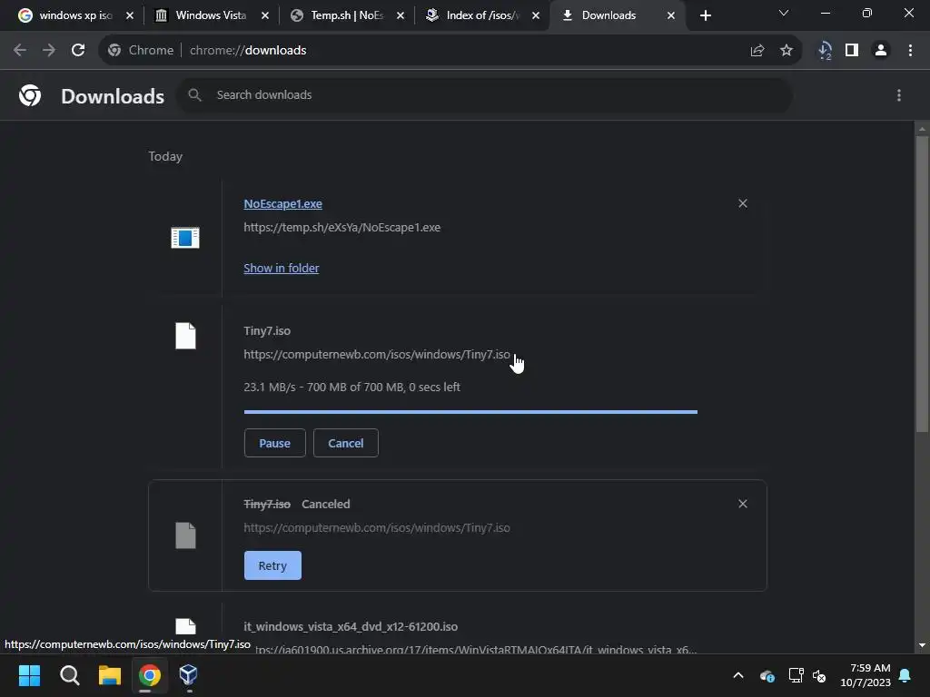Click the OneDrive cloud tray icon
This screenshot has height=697, width=930.
click(767, 675)
